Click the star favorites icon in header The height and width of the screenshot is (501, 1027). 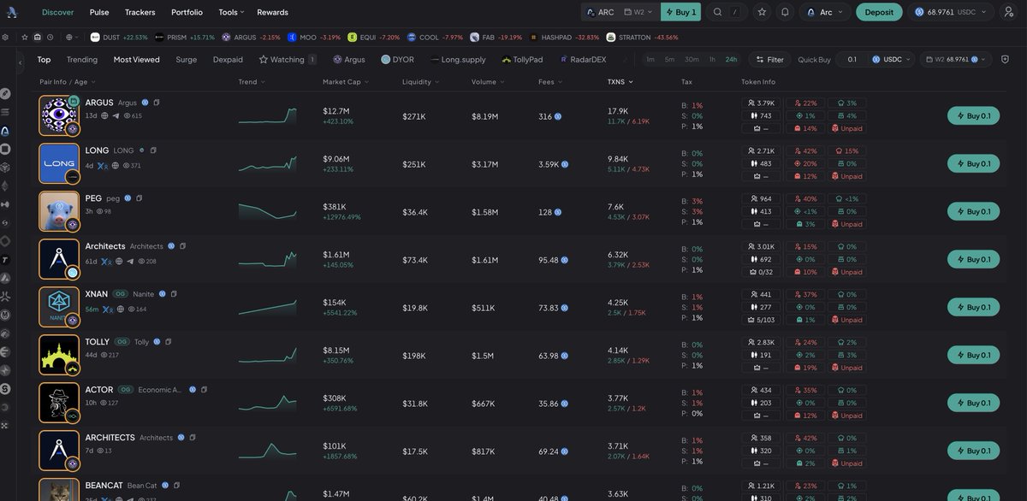click(x=762, y=12)
